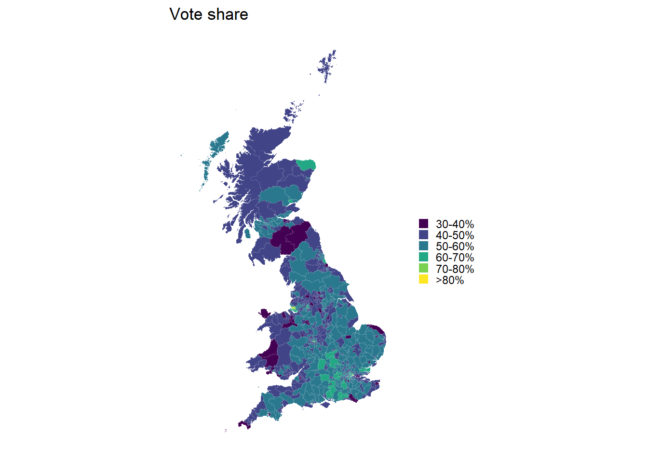Click the teal 50-60% legend swatch
Image resolution: width=648 pixels, height=463 pixels.
tap(423, 246)
